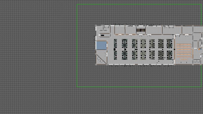Viewport: 203px width, 114px height.
Task: Click the bottom-left corner wall node of building
Action: [96, 64]
